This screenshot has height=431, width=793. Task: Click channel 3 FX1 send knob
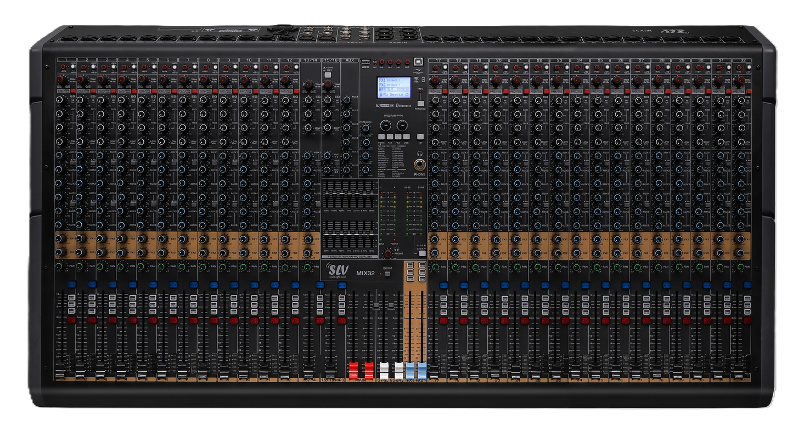click(100, 240)
